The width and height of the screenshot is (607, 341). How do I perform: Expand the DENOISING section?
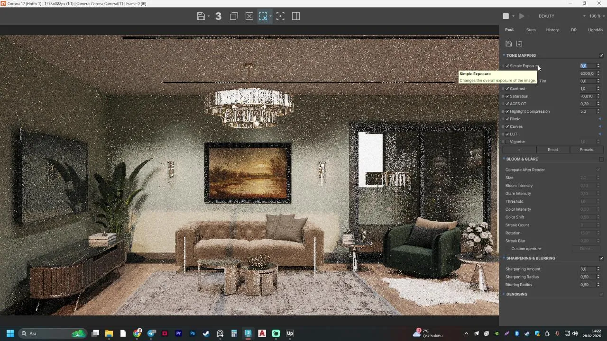[x=504, y=294]
